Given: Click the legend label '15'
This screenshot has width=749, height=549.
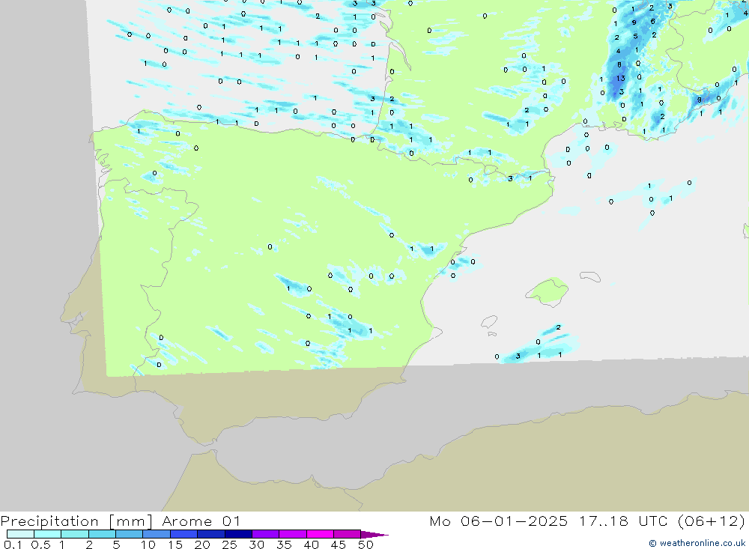Looking at the screenshot, I should pos(175,545).
